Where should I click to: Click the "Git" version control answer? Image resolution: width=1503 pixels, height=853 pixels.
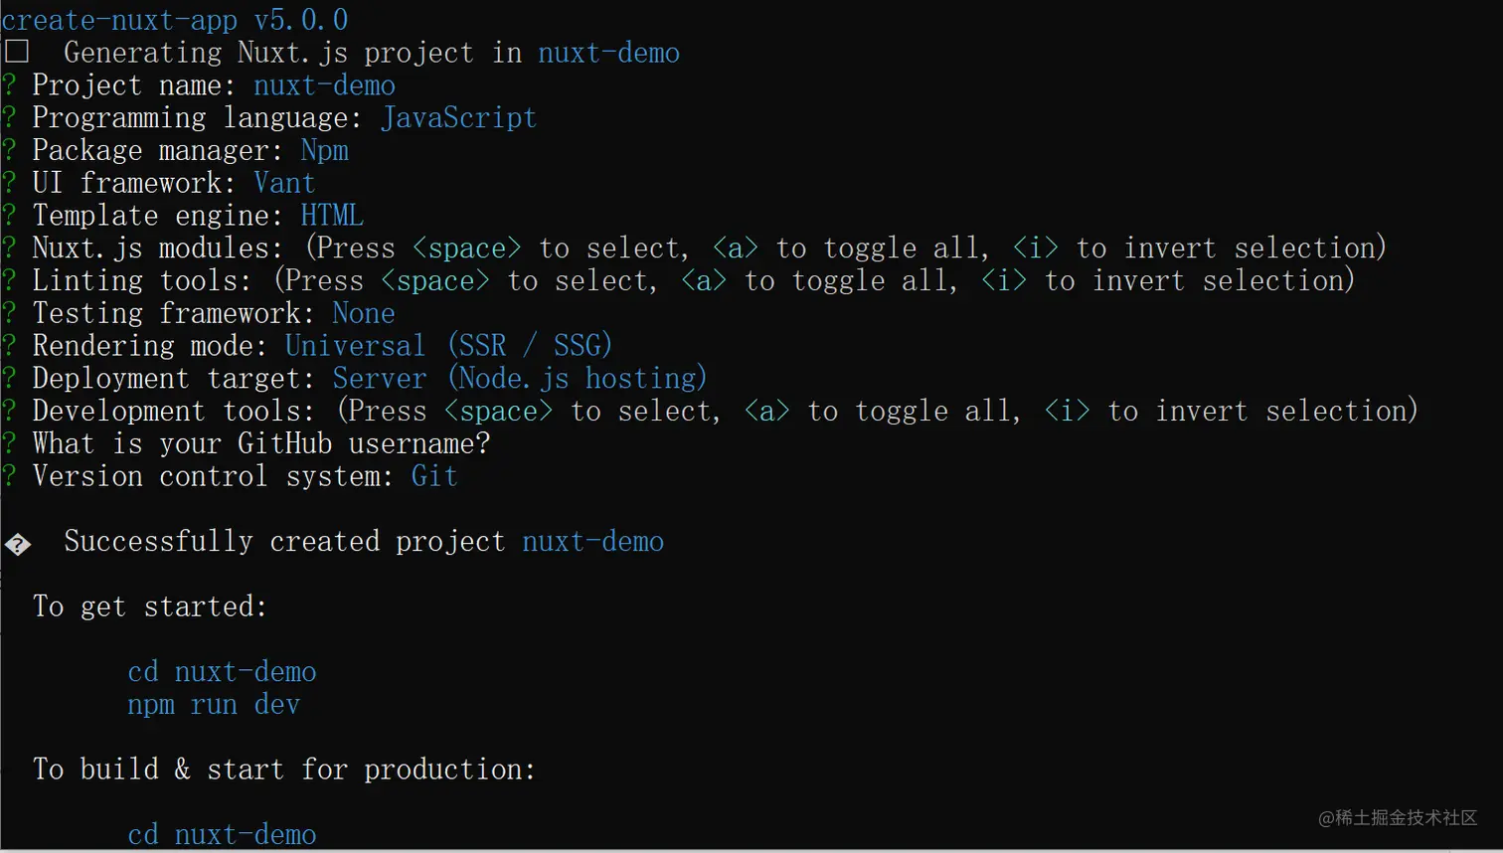coord(434,476)
